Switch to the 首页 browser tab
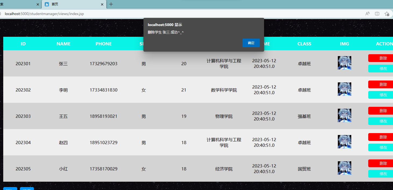 point(74,4)
